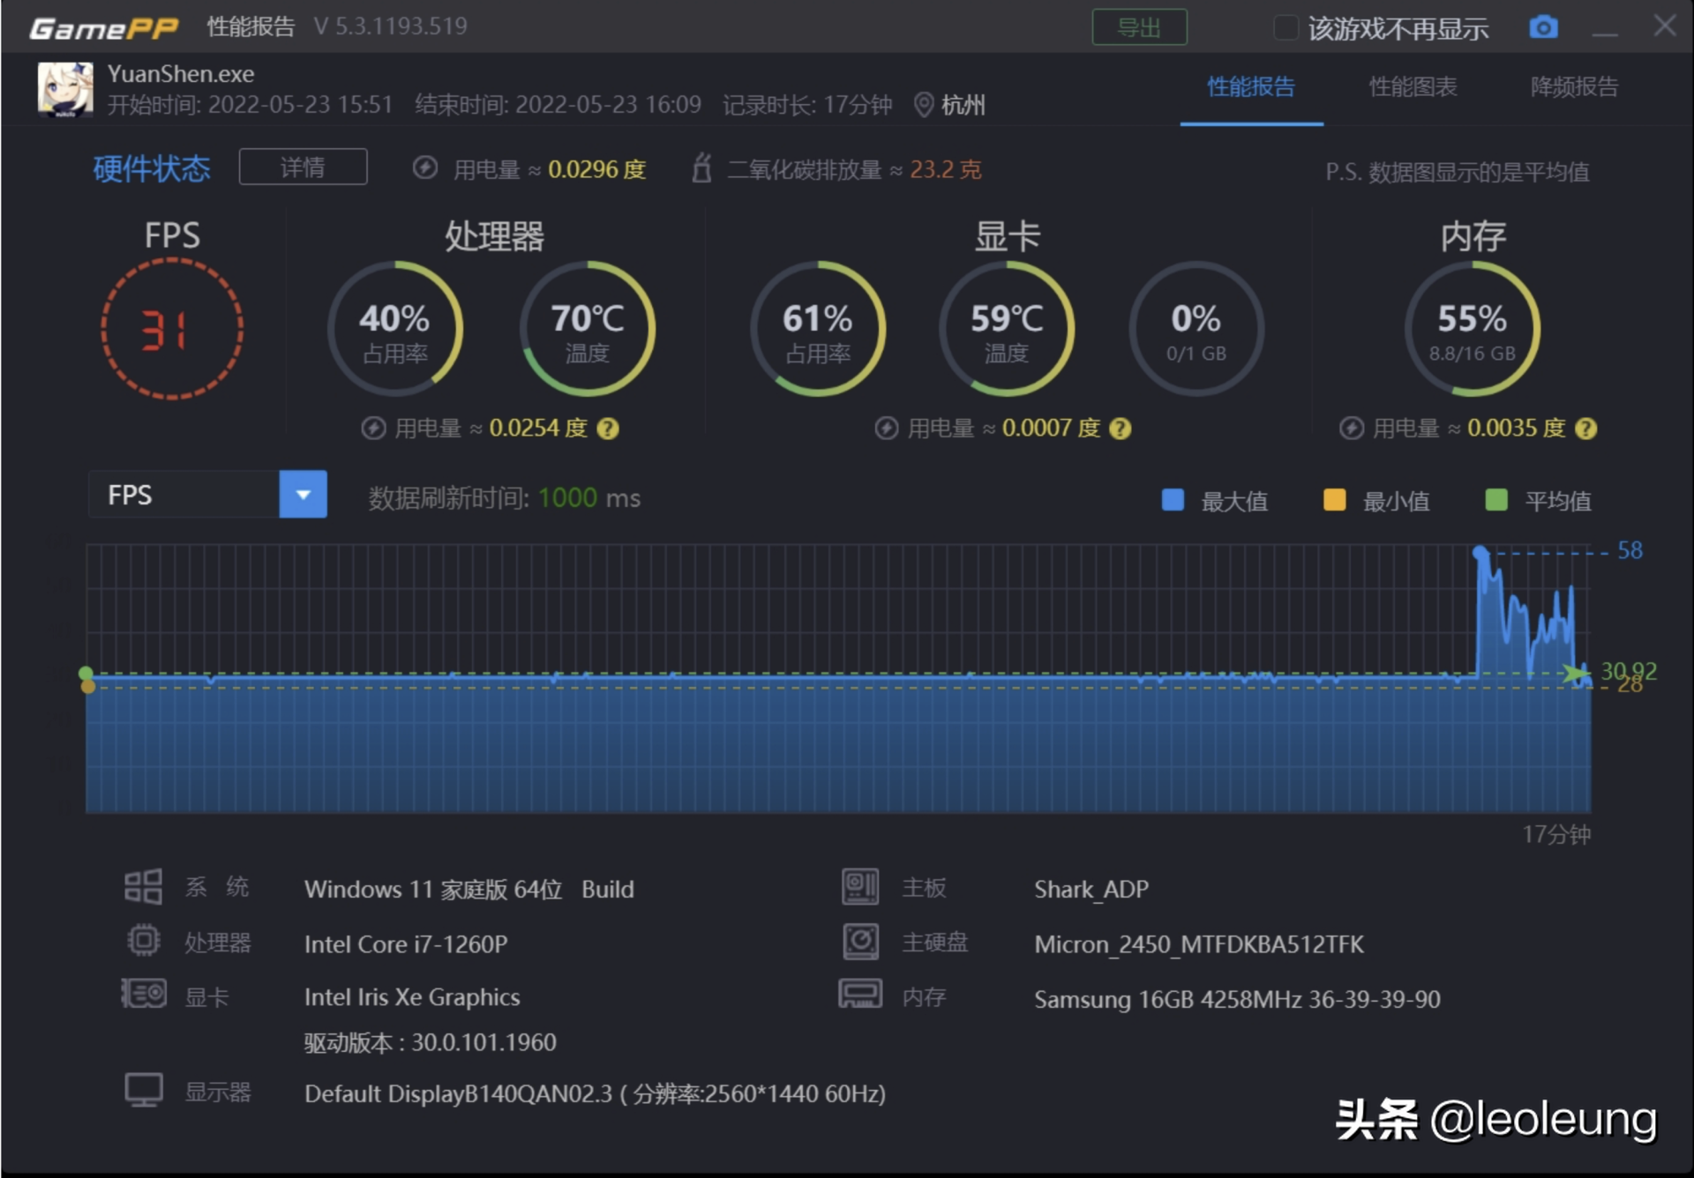This screenshot has height=1178, width=1694.
Task: Click the 'Intel Core i7-1260P' text
Action: point(406,944)
